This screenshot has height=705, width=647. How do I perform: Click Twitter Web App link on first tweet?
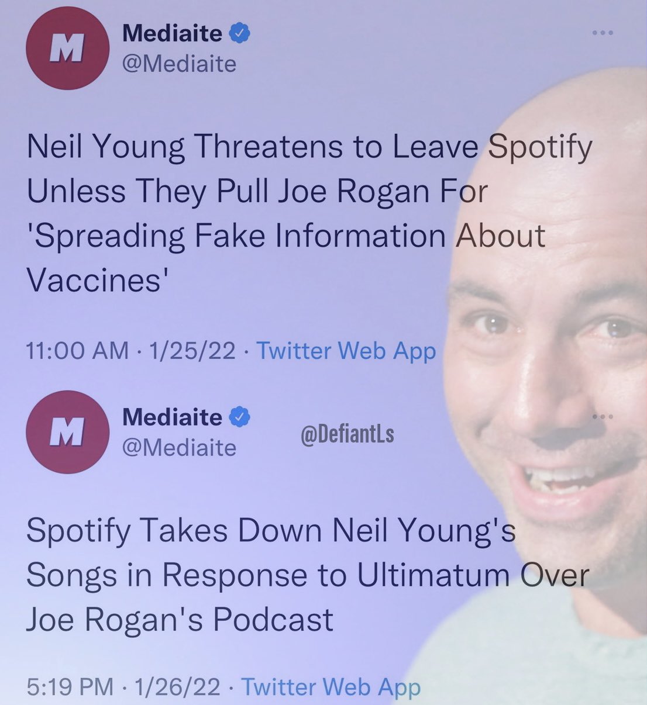pyautogui.click(x=346, y=351)
